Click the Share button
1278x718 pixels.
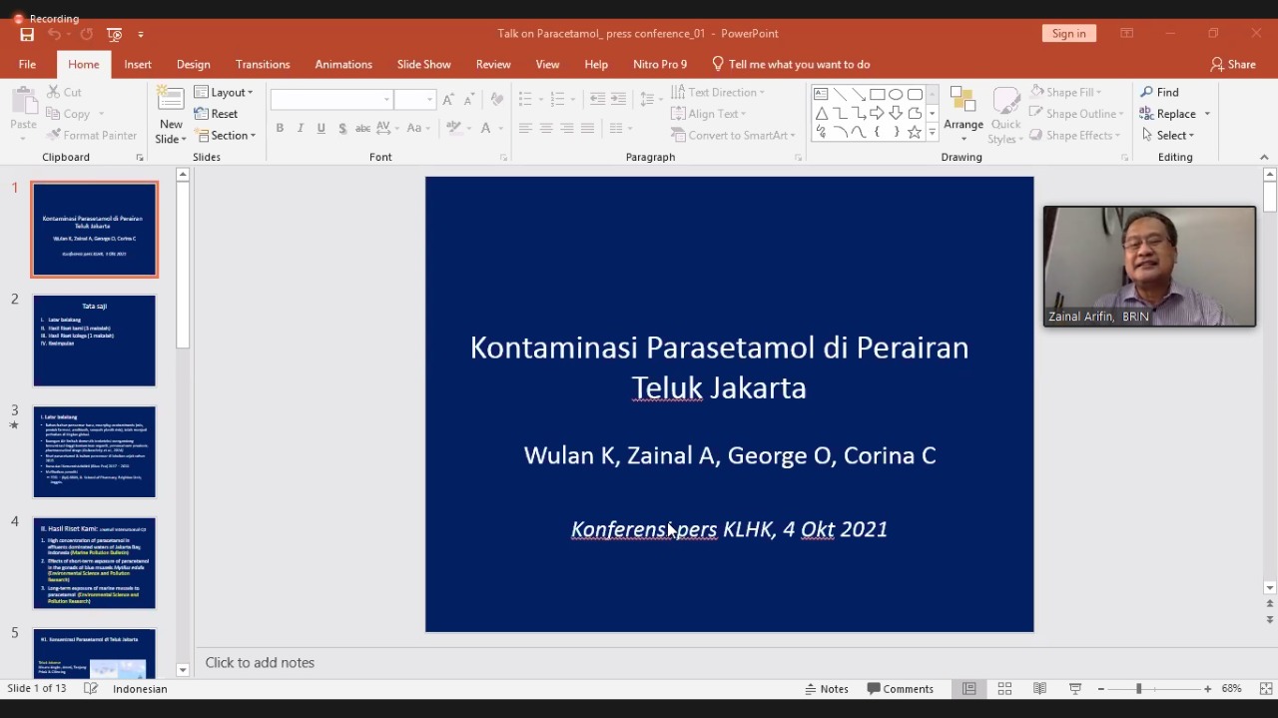point(1233,64)
